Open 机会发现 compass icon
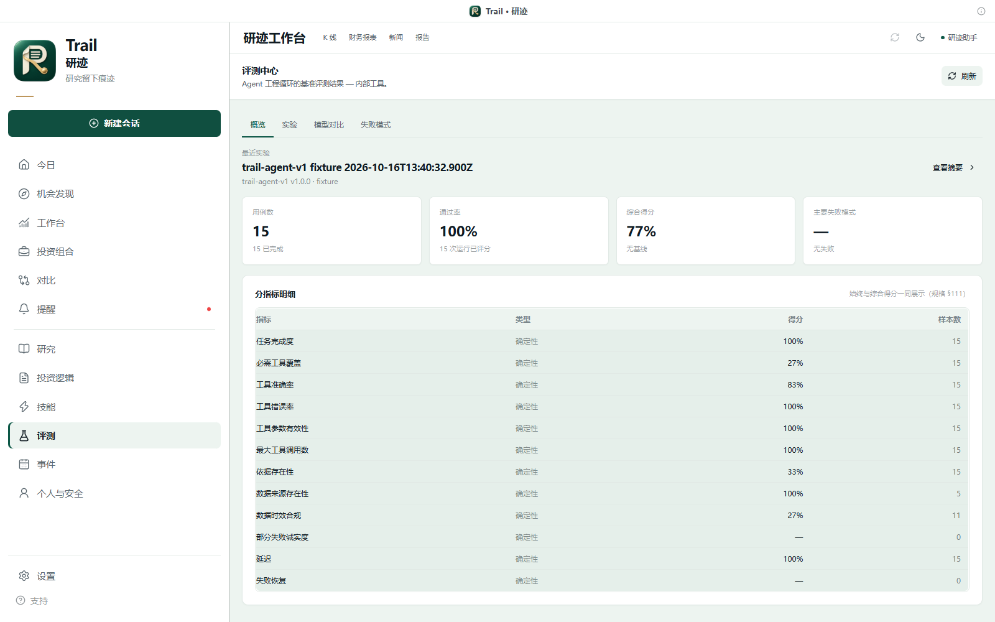The width and height of the screenshot is (995, 622). click(x=24, y=193)
